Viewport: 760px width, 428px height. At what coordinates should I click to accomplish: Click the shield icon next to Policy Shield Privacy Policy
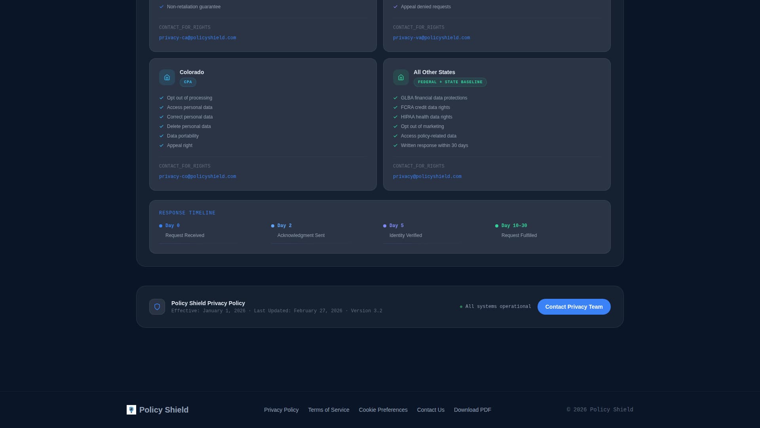tap(157, 307)
